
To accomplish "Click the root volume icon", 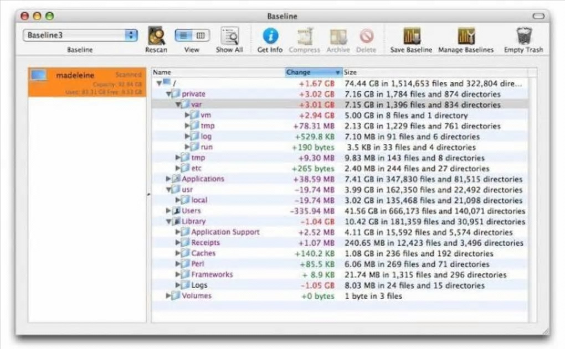I will pos(167,82).
